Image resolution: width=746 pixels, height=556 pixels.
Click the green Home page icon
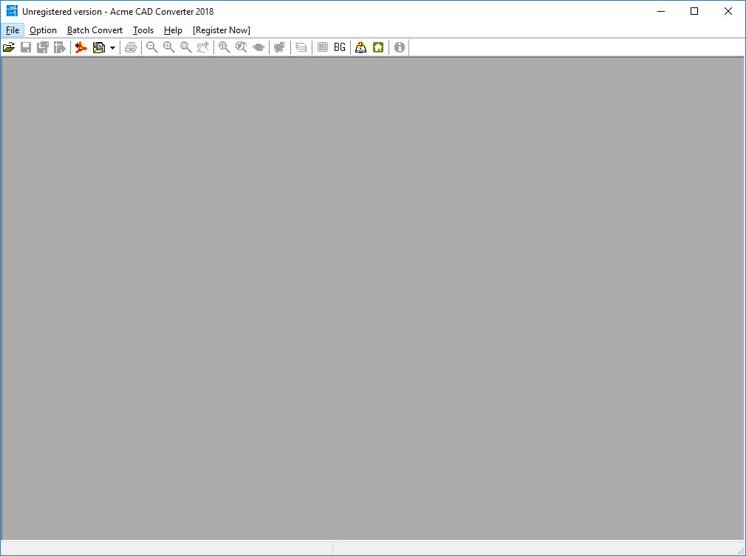tap(378, 47)
